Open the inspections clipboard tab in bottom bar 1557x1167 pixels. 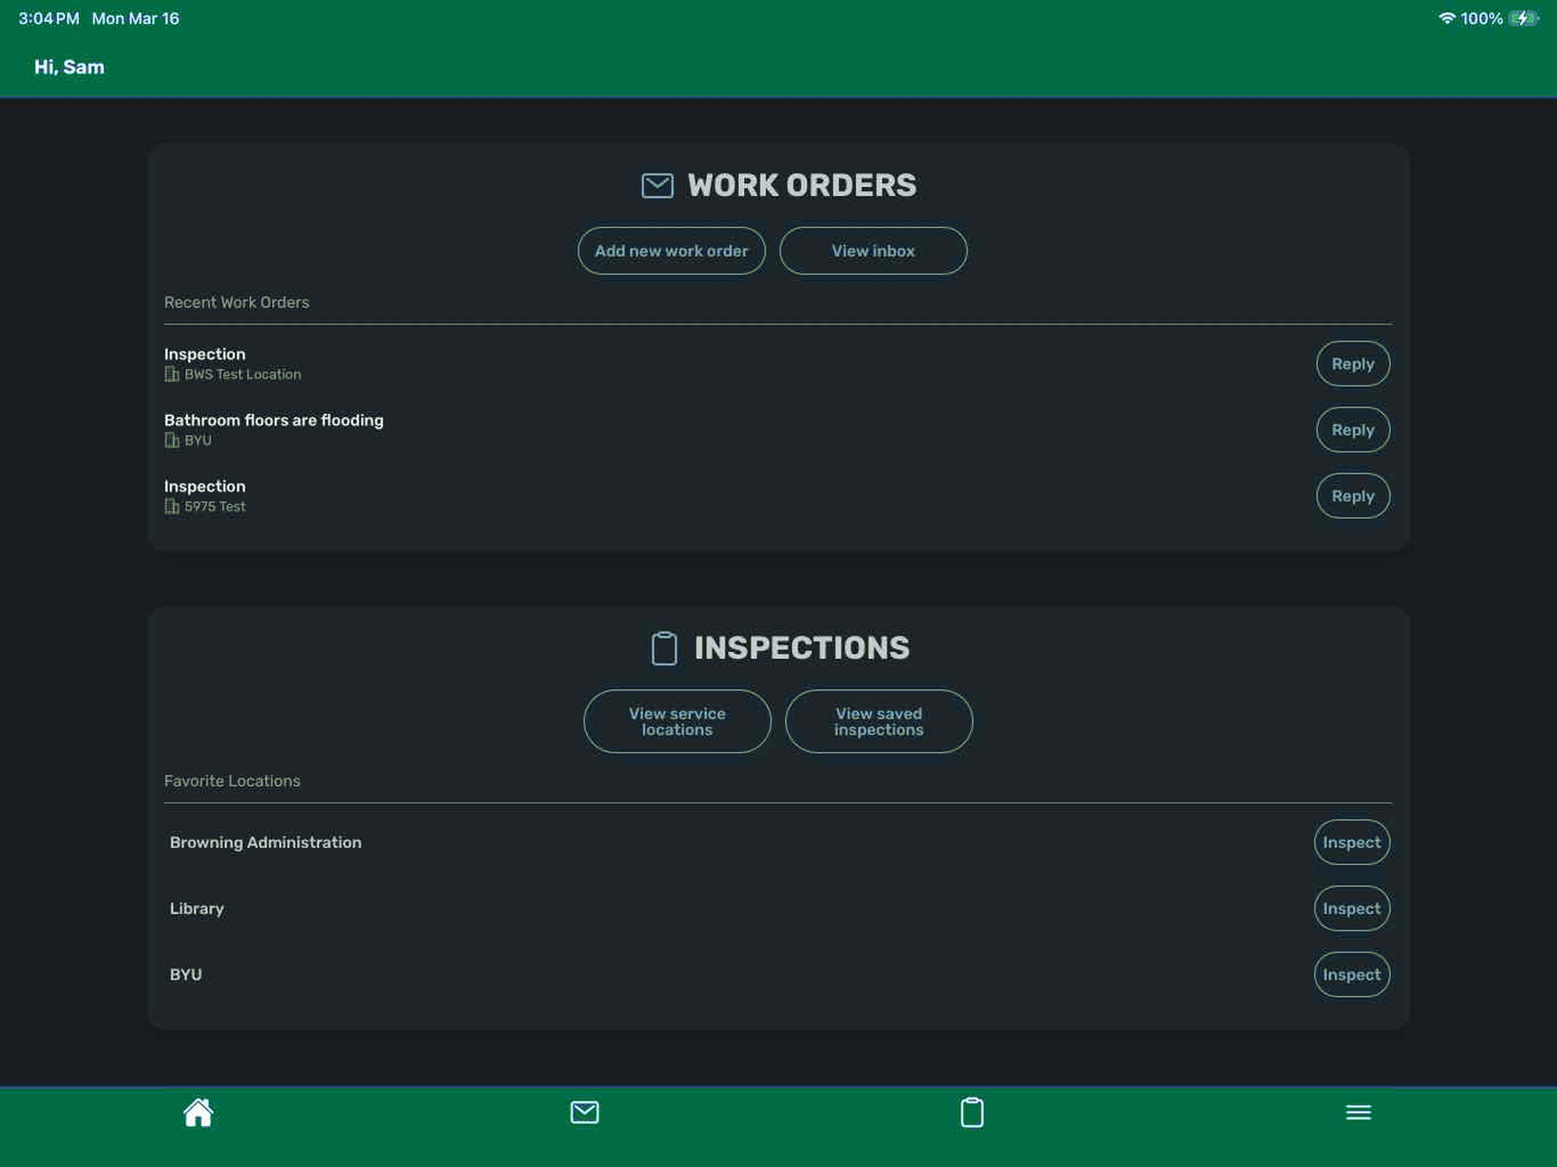click(972, 1112)
